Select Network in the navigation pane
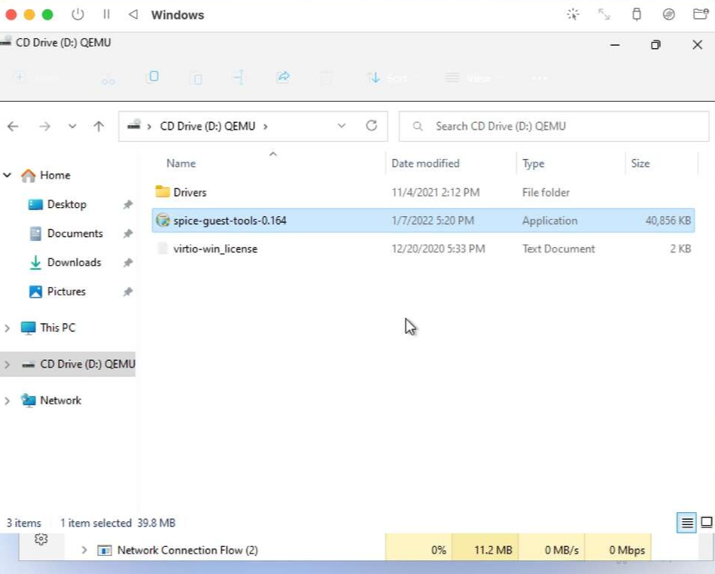This screenshot has height=574, width=715. click(60, 400)
